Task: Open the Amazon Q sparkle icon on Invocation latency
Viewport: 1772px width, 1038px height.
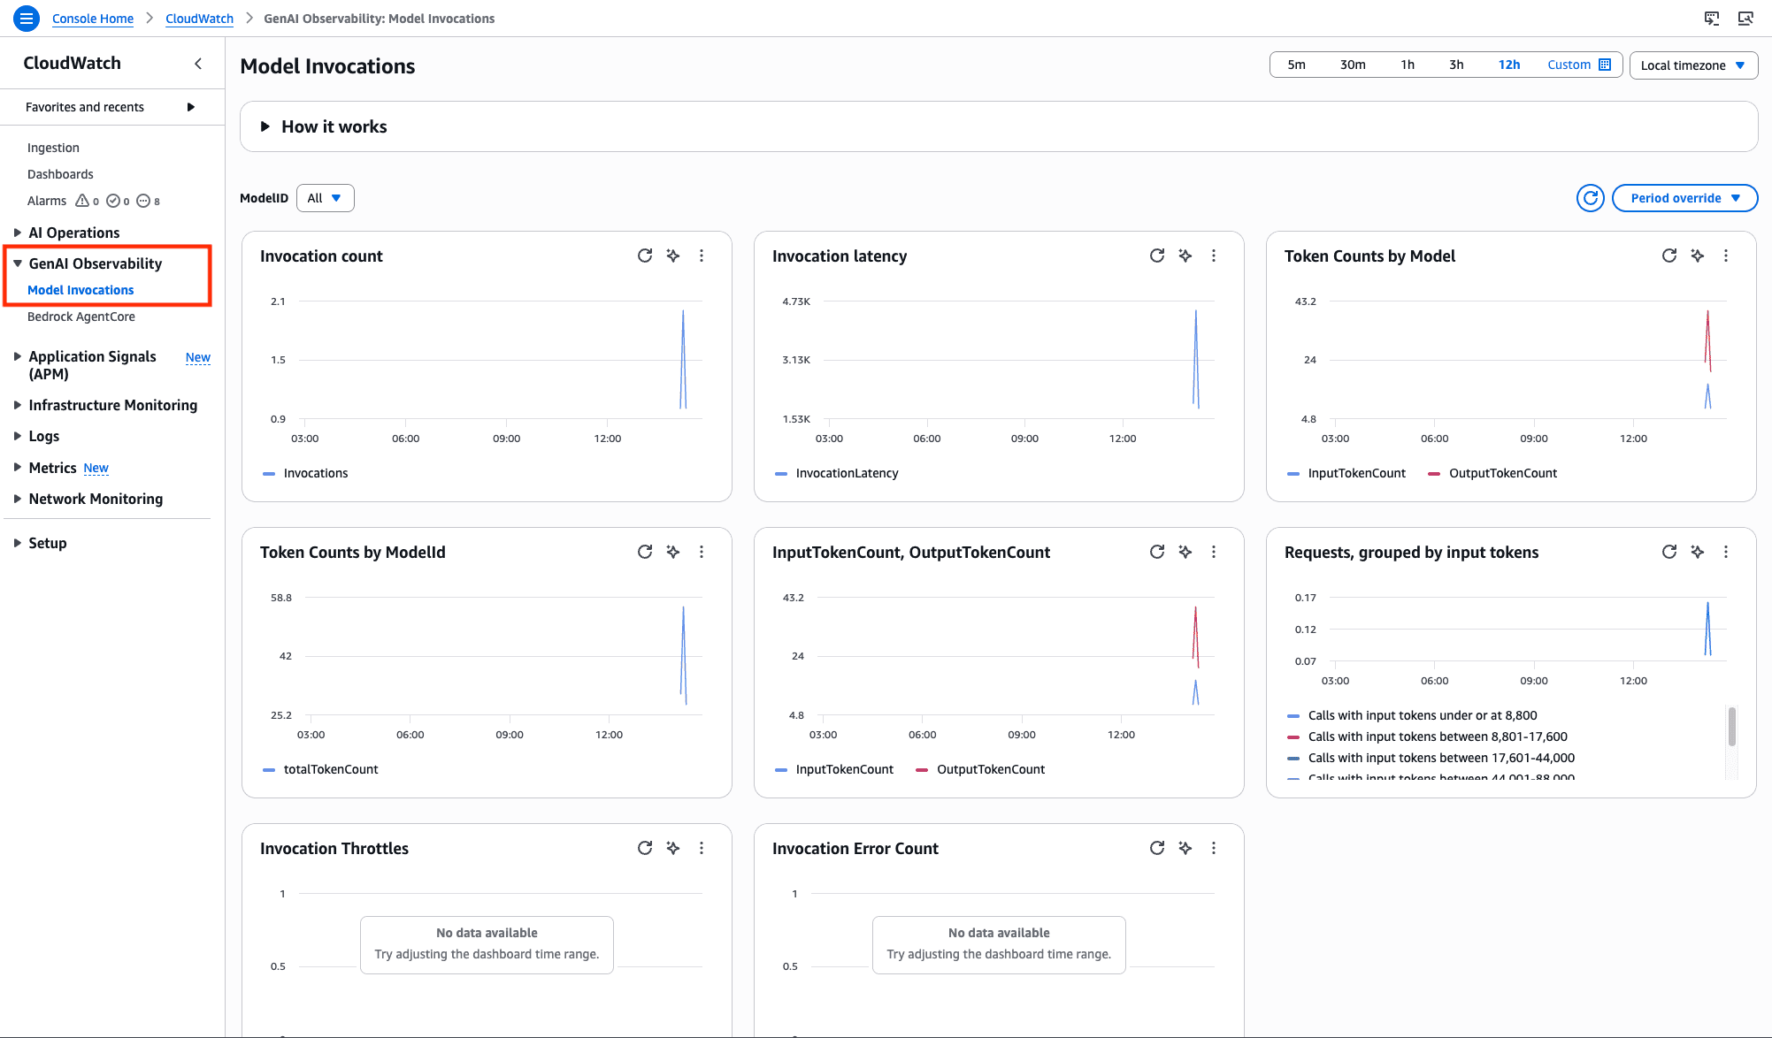Action: tap(1185, 256)
